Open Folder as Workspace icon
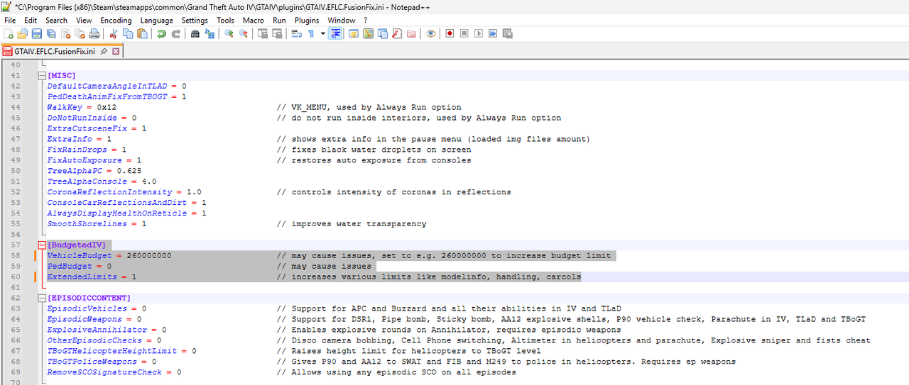 (411, 33)
